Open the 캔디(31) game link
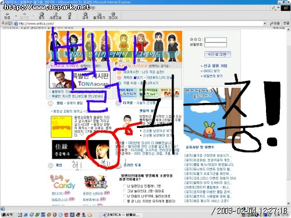The width and height of the screenshot is (291, 218). click(58, 194)
